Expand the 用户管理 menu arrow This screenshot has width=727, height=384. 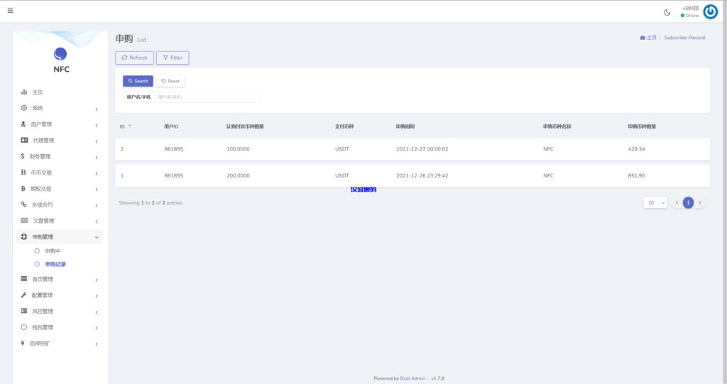coord(97,125)
